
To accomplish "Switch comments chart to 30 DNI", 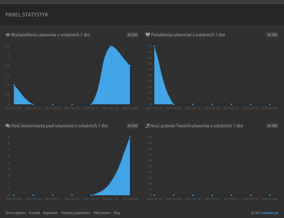I will click(132, 126).
